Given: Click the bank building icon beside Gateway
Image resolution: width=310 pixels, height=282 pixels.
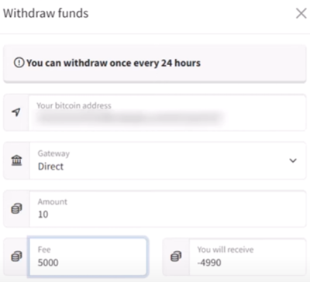Looking at the screenshot, I should [x=16, y=160].
